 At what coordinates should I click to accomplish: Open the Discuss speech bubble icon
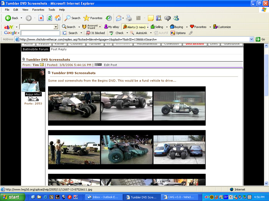tap(168, 18)
